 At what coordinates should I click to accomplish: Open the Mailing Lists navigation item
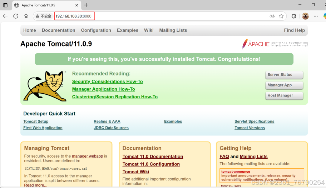coord(173,30)
